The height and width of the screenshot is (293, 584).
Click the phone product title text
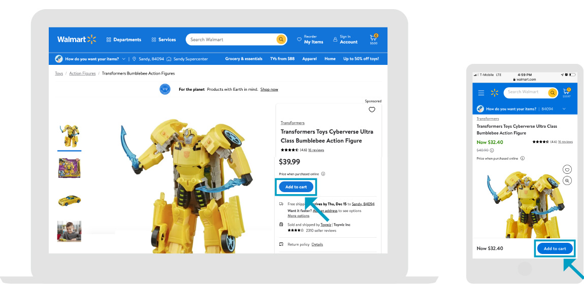pyautogui.click(x=517, y=129)
